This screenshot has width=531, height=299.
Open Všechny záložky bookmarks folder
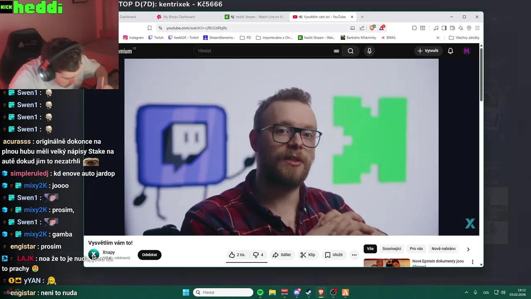pyautogui.click(x=464, y=37)
